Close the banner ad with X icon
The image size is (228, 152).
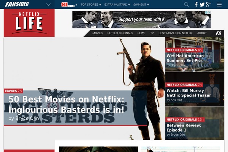pos(209,13)
